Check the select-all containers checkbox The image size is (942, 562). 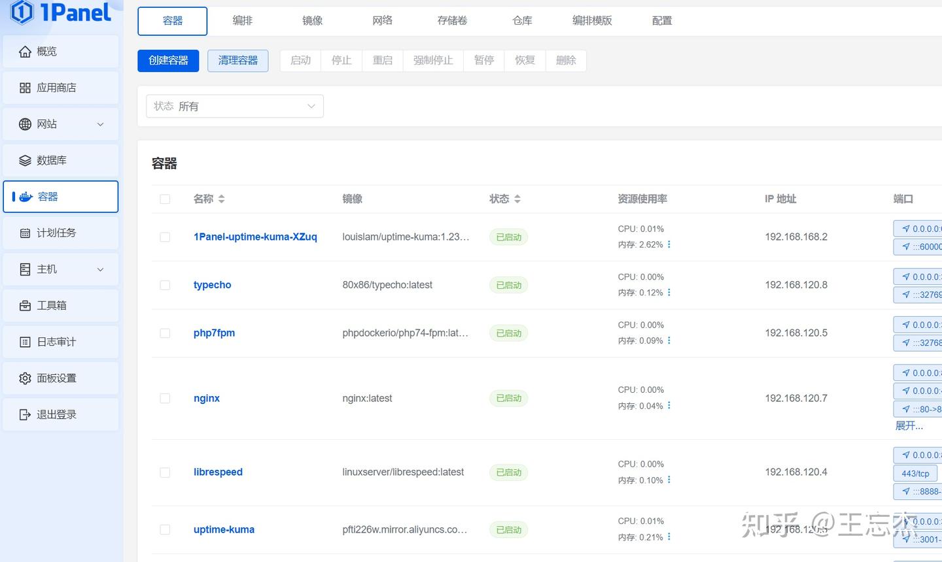pyautogui.click(x=165, y=199)
